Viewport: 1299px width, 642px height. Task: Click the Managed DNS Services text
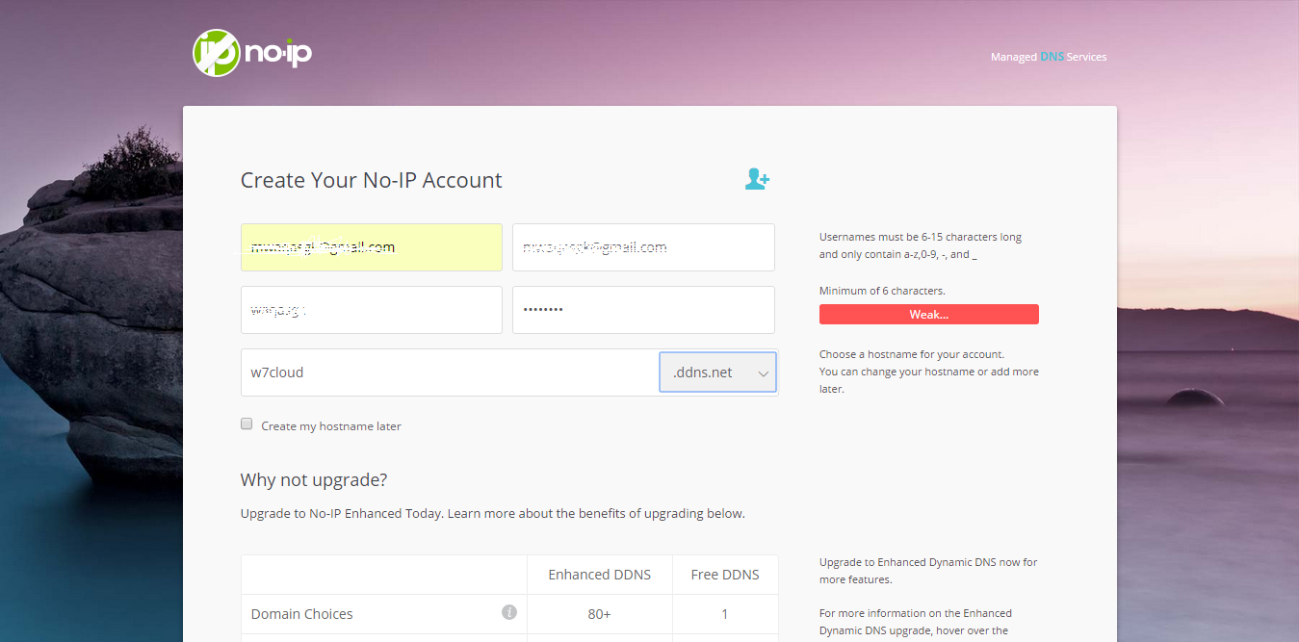(1049, 57)
